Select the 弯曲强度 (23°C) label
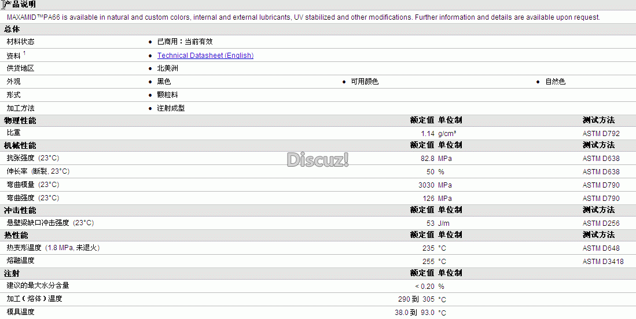Viewport: 636px width, 319px height. [x=33, y=198]
